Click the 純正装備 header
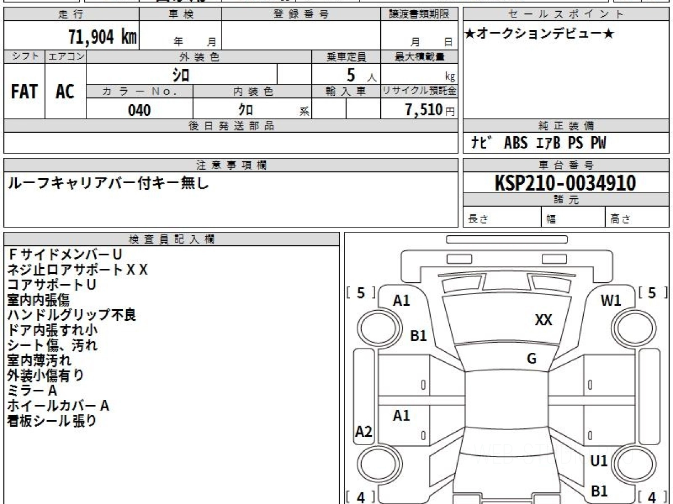Viewport: 673px width, 504px height. coord(566,126)
